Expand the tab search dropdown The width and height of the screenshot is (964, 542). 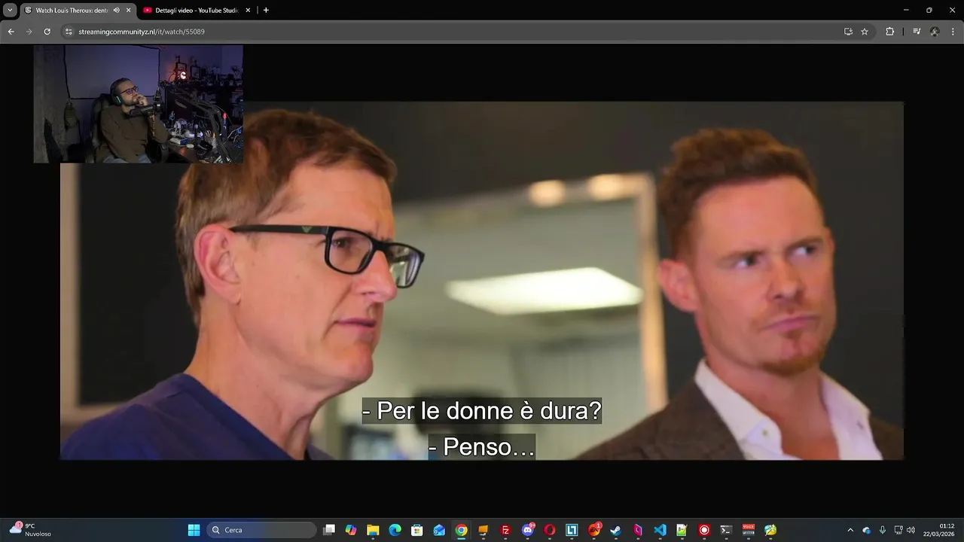10,10
